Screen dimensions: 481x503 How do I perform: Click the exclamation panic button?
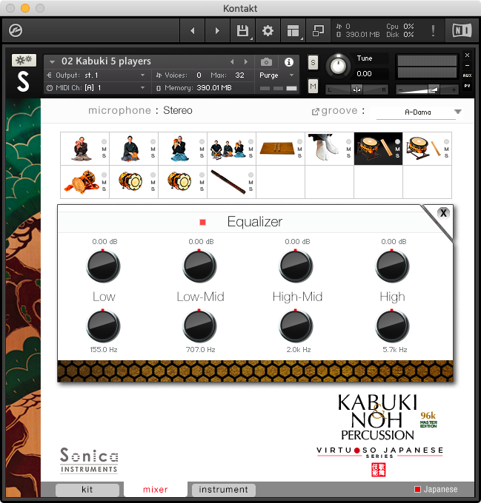coord(433,30)
